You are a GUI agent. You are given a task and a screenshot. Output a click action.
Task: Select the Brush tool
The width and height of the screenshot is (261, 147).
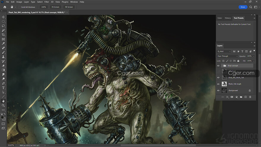pos(3,52)
